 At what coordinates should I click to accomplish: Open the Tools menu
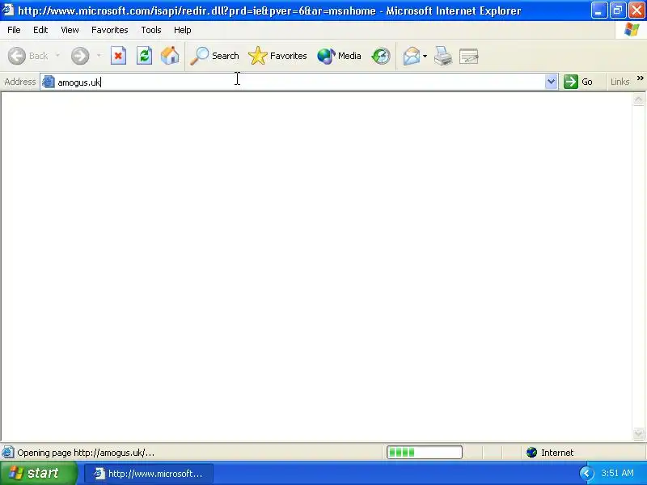coord(151,30)
